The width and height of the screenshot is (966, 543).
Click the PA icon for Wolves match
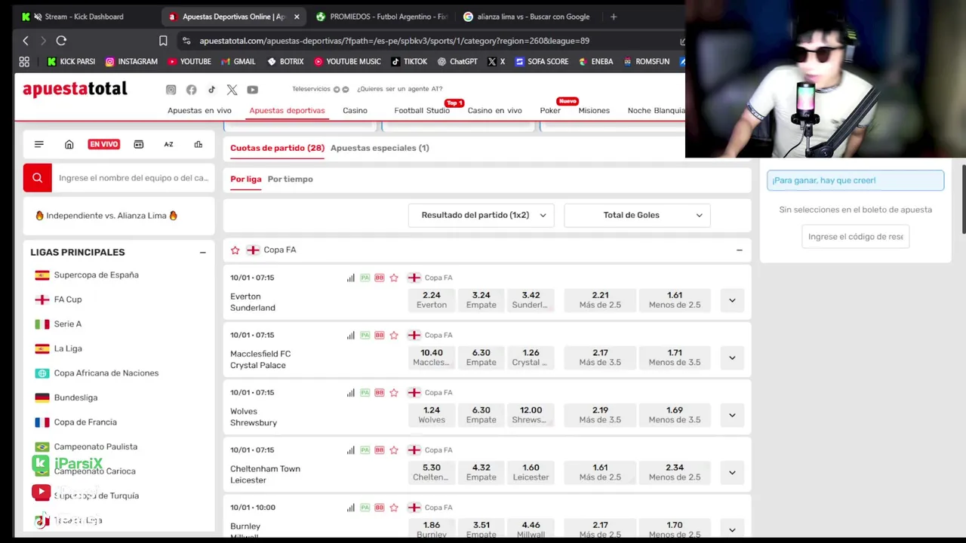tap(365, 392)
